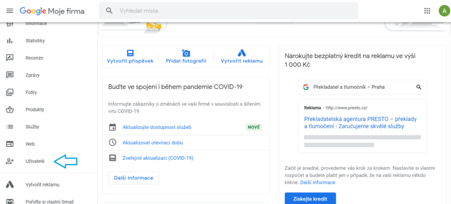Open Služby in the sidebar
The image size is (451, 204).
[32, 127]
